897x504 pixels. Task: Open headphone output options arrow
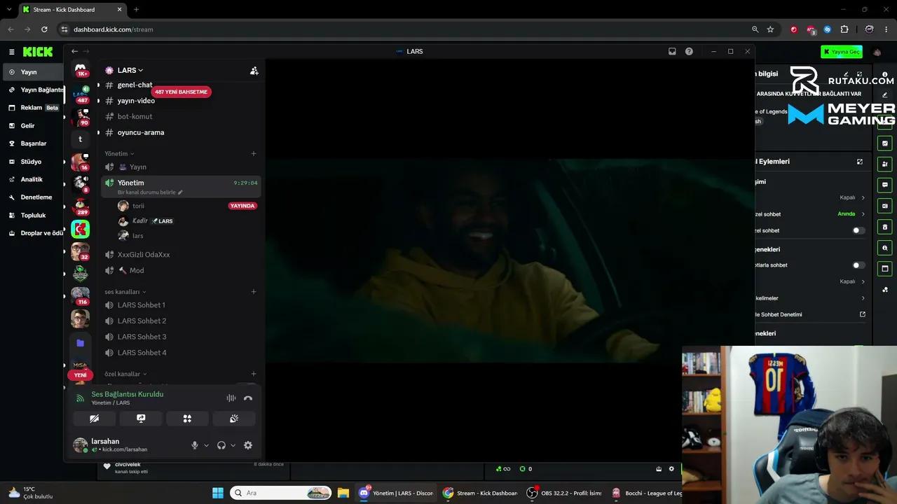[233, 445]
